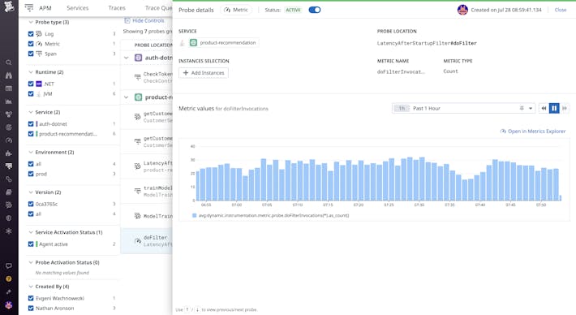Image resolution: width=576 pixels, height=315 pixels.
Task: Uncheck the .NET runtime checkbox
Action: click(x=31, y=84)
